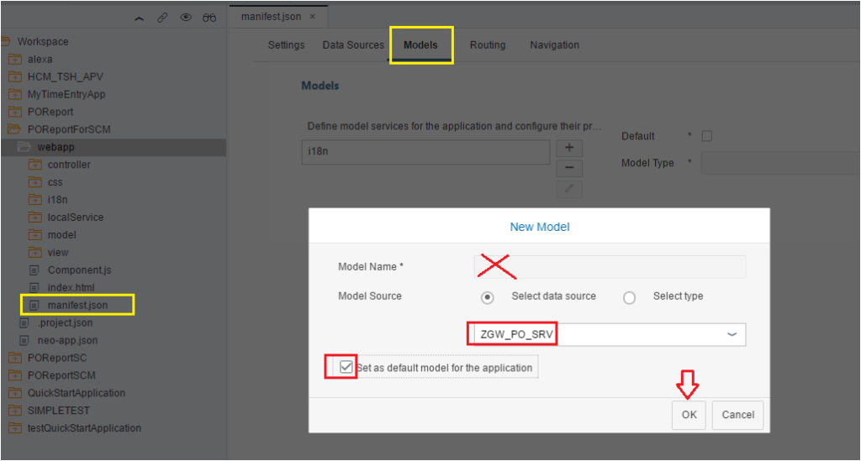Click the pencil edit model icon
The height and width of the screenshot is (461, 861).
569,189
